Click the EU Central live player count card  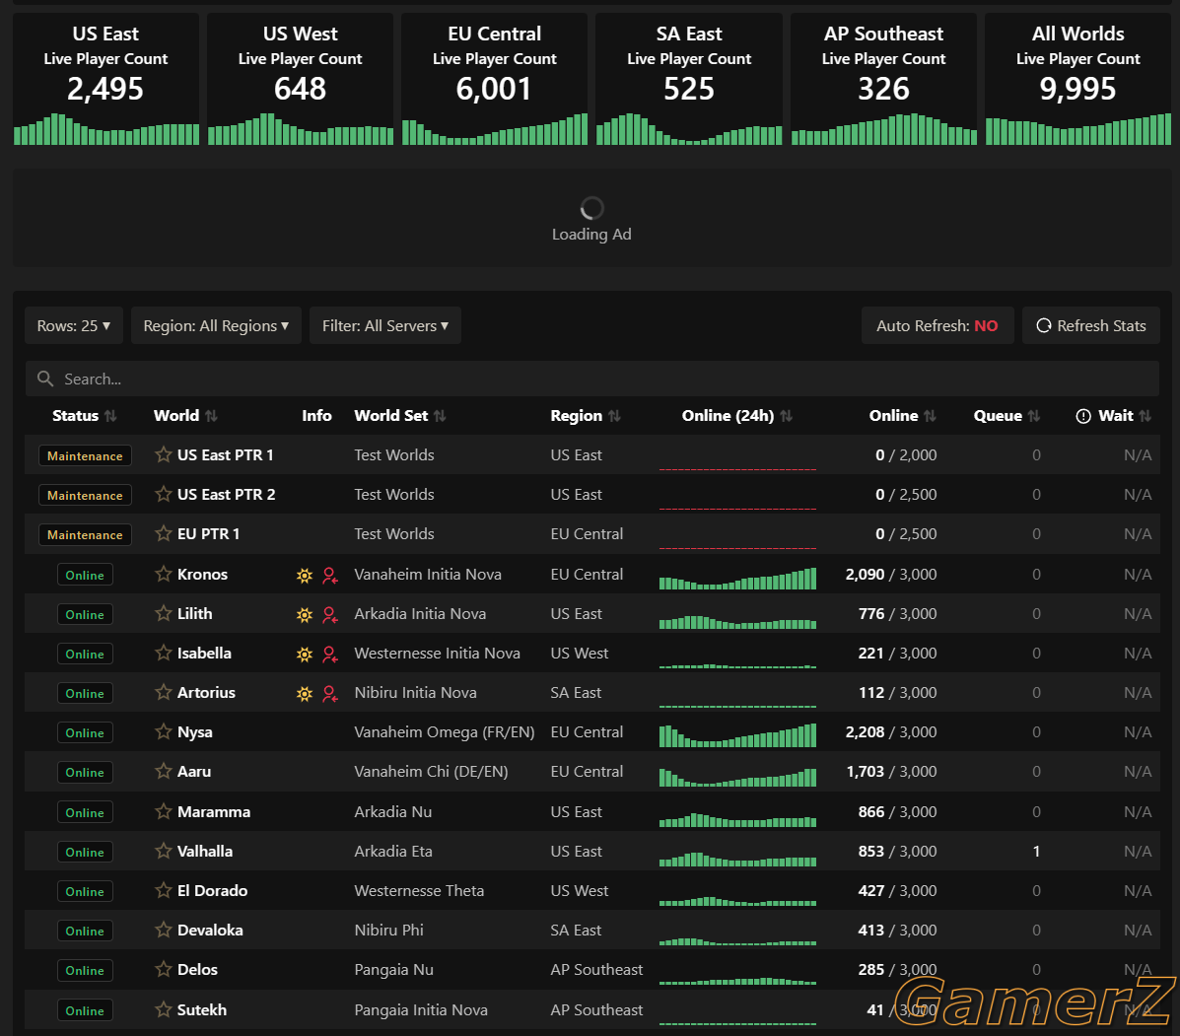(x=495, y=79)
